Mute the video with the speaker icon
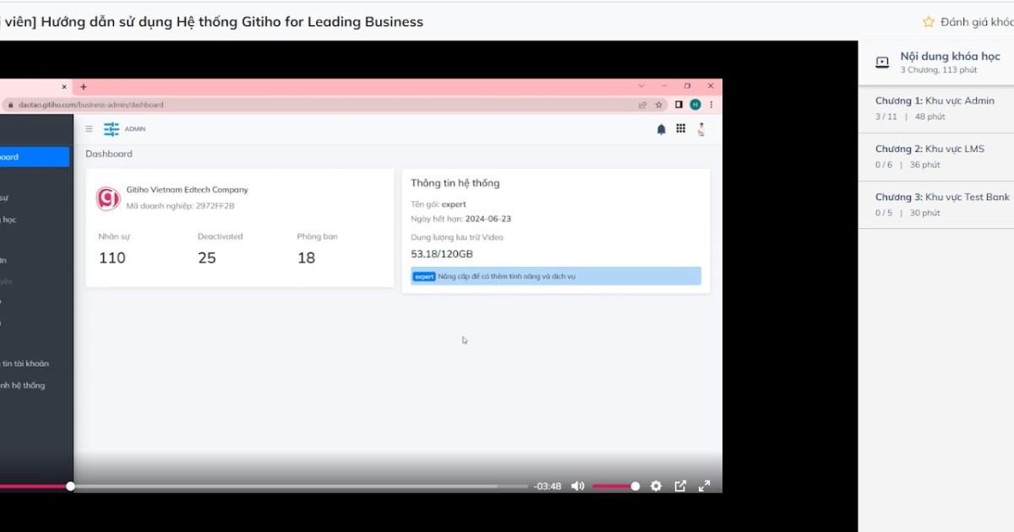Image resolution: width=1014 pixels, height=532 pixels. (578, 486)
